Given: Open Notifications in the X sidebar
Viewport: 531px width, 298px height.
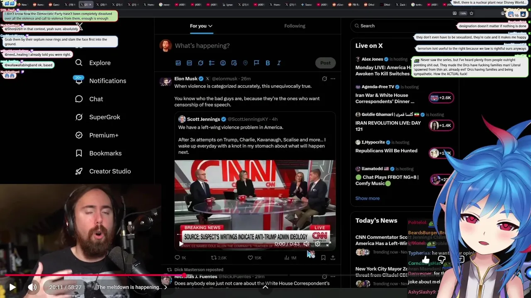Looking at the screenshot, I should (100, 81).
